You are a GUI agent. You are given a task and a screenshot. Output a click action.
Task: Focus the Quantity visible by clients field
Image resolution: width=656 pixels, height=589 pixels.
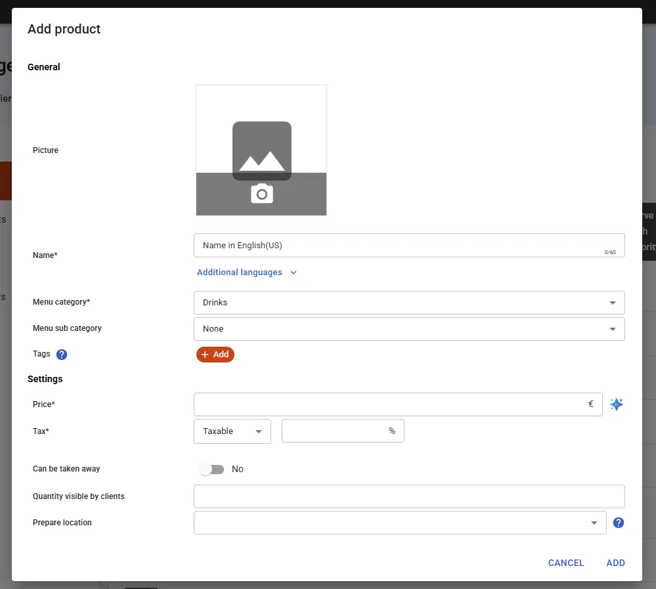pyautogui.click(x=408, y=496)
